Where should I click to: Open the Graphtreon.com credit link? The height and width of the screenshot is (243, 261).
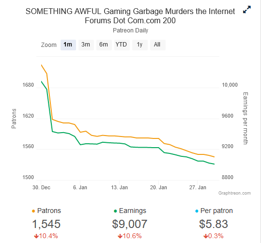234,193
